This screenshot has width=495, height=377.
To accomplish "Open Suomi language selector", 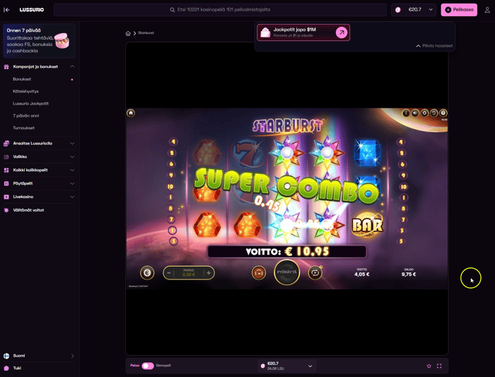I will pos(39,356).
